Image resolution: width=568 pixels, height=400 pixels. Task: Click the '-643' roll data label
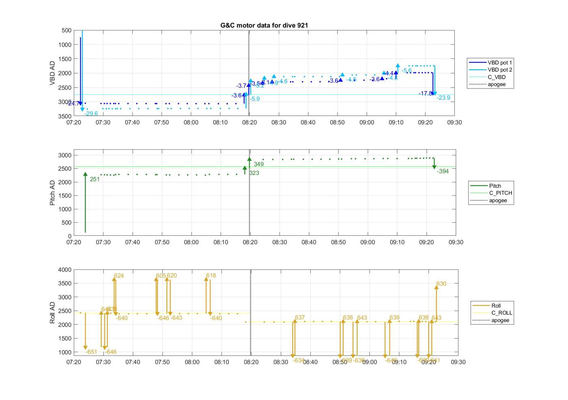pyautogui.click(x=176, y=318)
